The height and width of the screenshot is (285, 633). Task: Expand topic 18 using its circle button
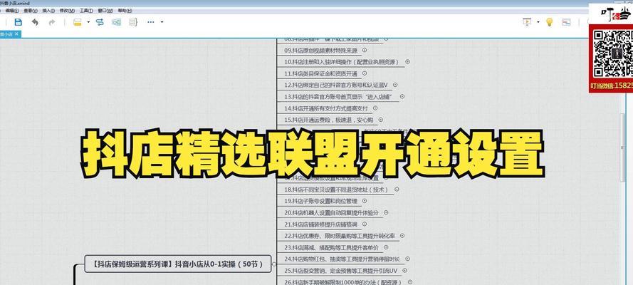[x=397, y=190]
